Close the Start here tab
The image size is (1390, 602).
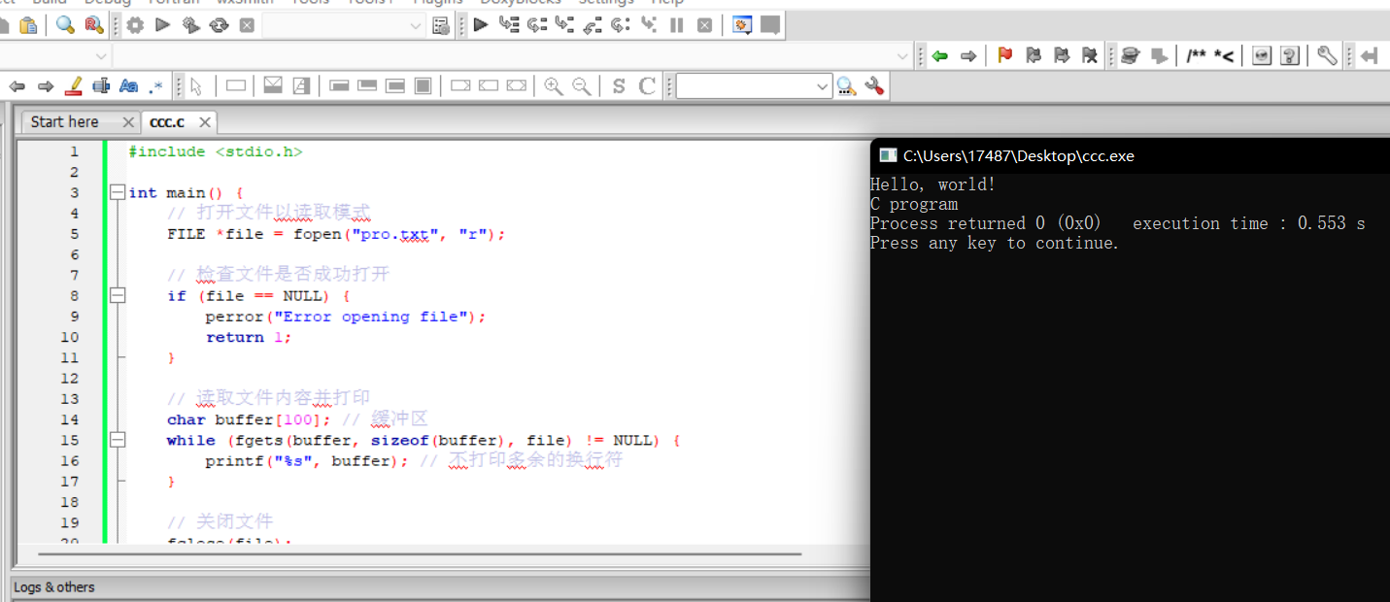coord(128,122)
